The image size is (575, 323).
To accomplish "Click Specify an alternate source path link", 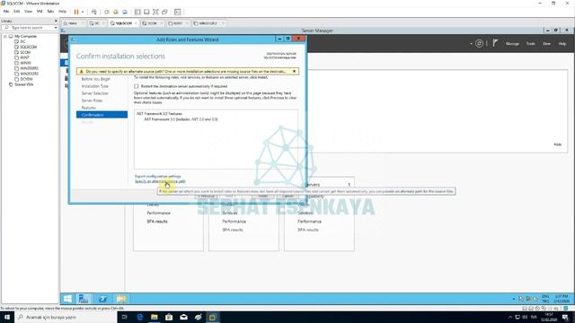I will [x=160, y=181].
